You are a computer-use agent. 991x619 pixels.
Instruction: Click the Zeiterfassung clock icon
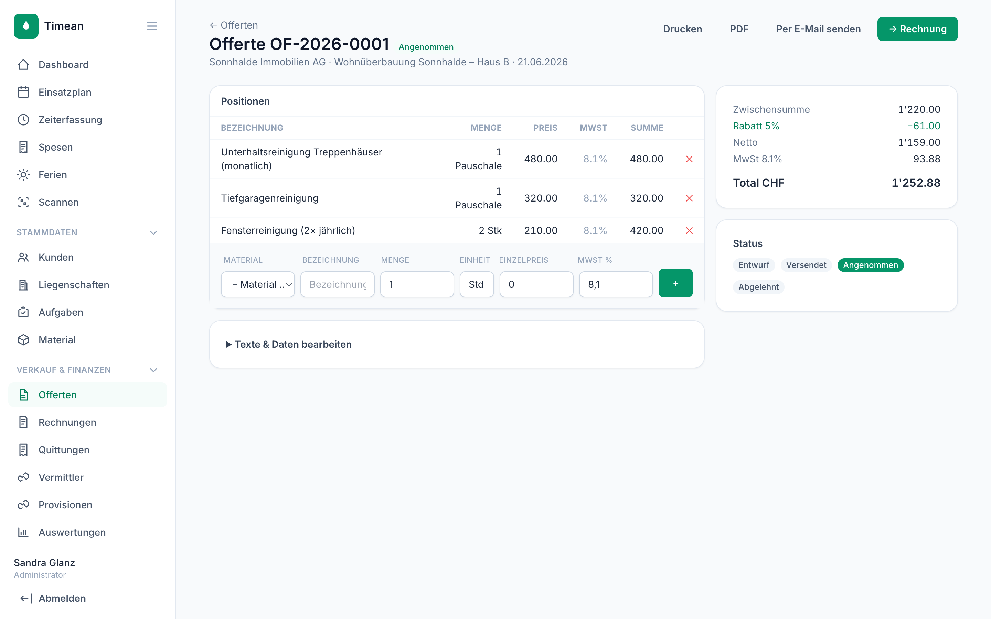(x=23, y=120)
